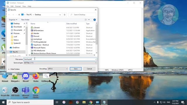187x105 pixels.
Task: Select System32 in the navigation pane
Action: coord(17,43)
